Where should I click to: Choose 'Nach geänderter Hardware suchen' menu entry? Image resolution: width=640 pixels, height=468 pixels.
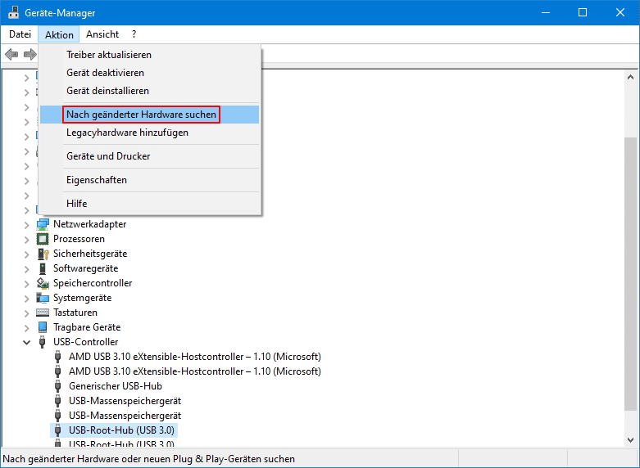pyautogui.click(x=141, y=115)
